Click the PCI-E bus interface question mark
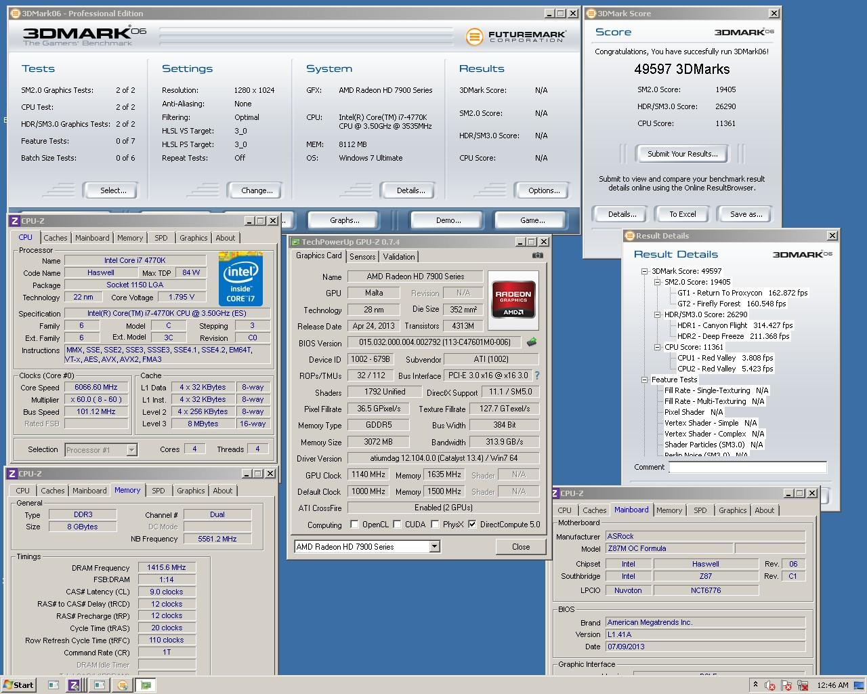The height and width of the screenshot is (694, 867). tap(537, 375)
